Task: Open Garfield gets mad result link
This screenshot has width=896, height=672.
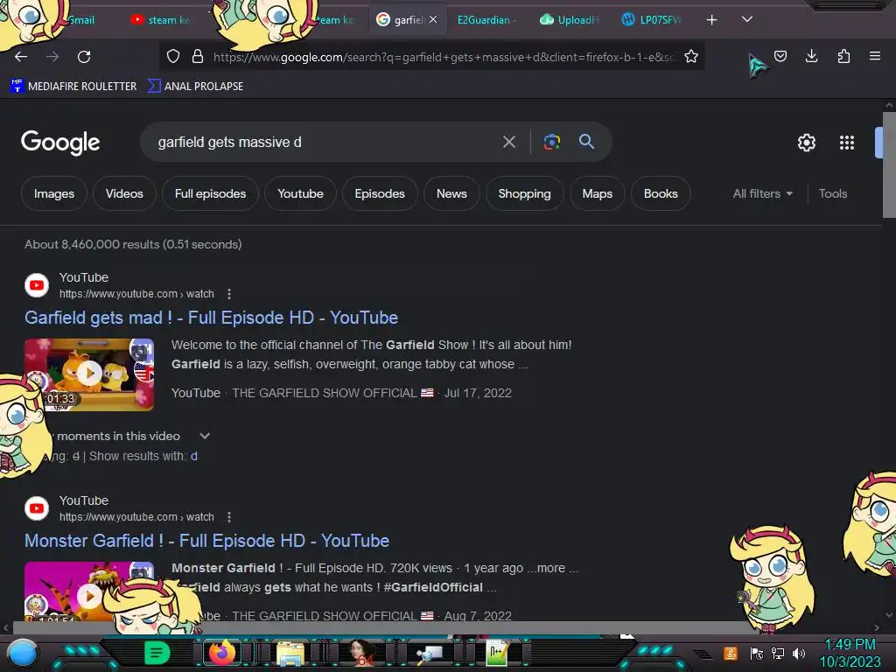Action: (x=212, y=318)
